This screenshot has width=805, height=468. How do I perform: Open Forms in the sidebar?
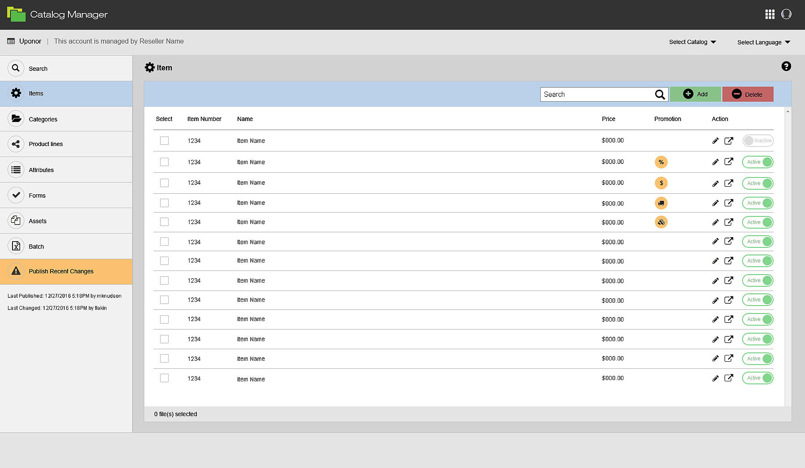pyautogui.click(x=66, y=195)
